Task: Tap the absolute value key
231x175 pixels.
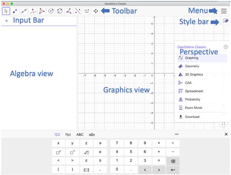Action: coord(86,170)
